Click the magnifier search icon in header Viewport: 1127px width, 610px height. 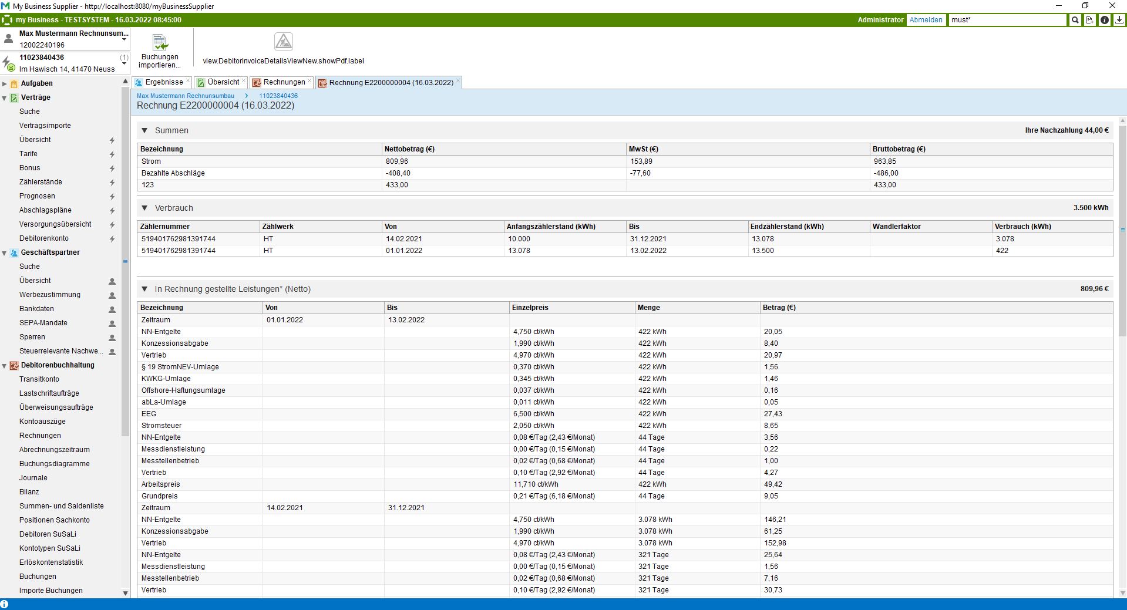[x=1075, y=20]
